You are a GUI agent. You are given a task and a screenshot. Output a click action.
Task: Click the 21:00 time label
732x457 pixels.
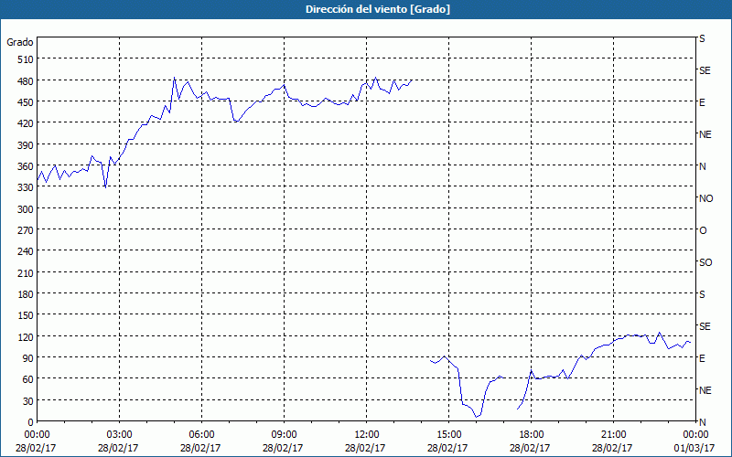pos(613,435)
